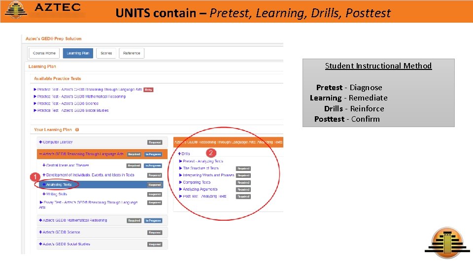Click the Required badge on Aztec's GED Science
473x266 pixels.
pos(155,233)
